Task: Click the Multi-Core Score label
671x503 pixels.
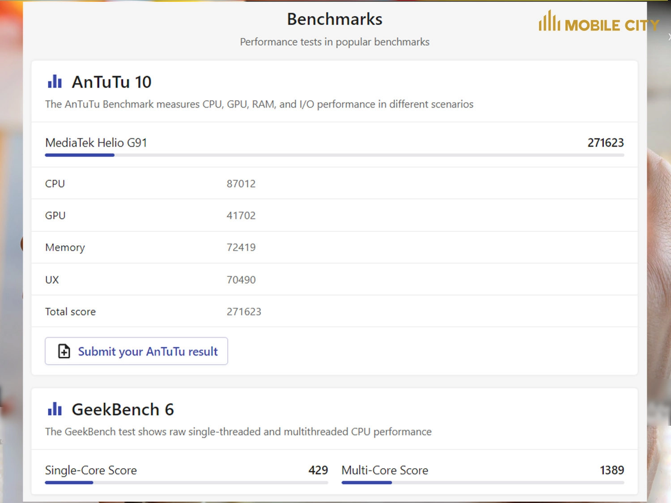Action: pos(385,470)
